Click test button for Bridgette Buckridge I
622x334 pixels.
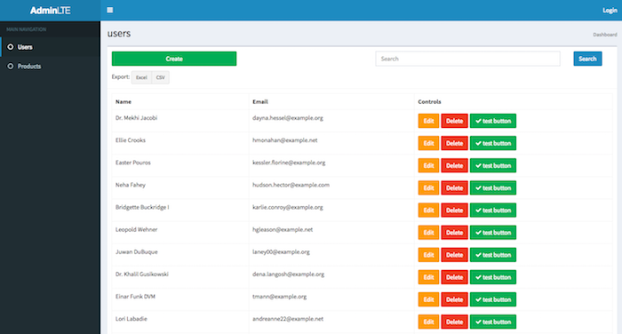click(x=493, y=211)
